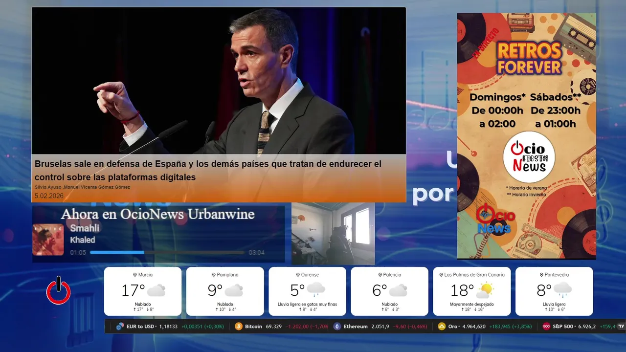Screen dimensions: 626x352
Task: Click the artist name Khaled
Action: (83, 240)
